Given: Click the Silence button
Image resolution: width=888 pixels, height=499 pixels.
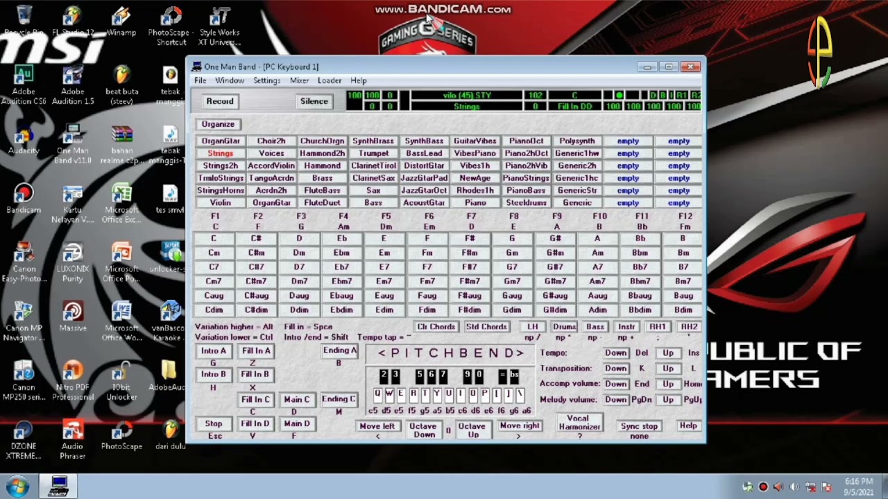Looking at the screenshot, I should click(314, 101).
